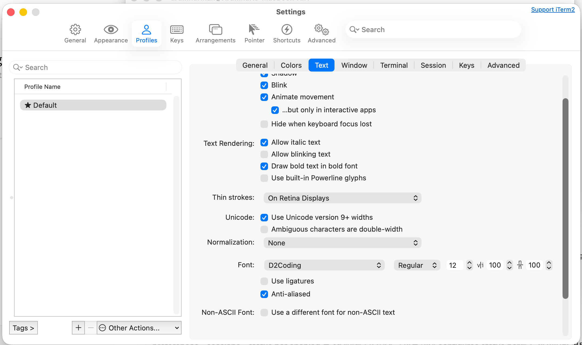The image size is (582, 345).
Task: Open the Thin strokes dropdown
Action: [x=342, y=198]
